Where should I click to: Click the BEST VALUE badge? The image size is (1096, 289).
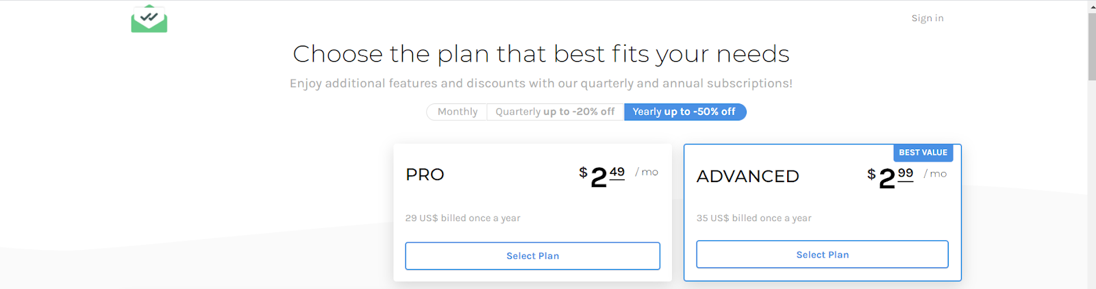point(923,153)
